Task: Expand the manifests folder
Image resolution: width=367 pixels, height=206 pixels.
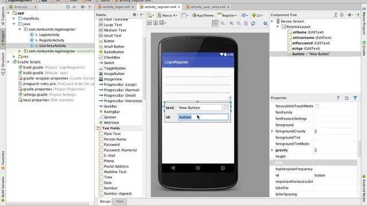Action: pos(14,18)
